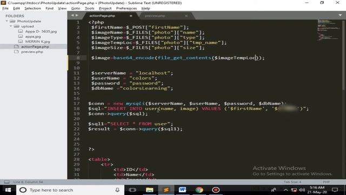Open the Help menu
This screenshot has width=346, height=195.
[x=145, y=8]
